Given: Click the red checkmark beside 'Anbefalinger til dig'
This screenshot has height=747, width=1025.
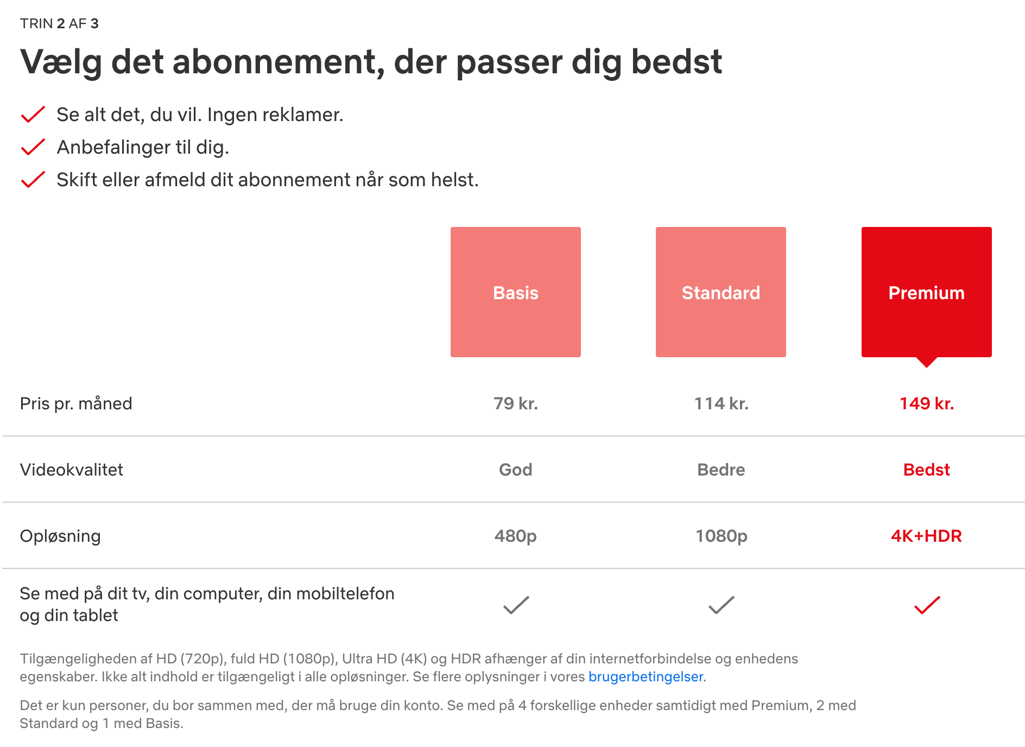Looking at the screenshot, I should pyautogui.click(x=33, y=147).
